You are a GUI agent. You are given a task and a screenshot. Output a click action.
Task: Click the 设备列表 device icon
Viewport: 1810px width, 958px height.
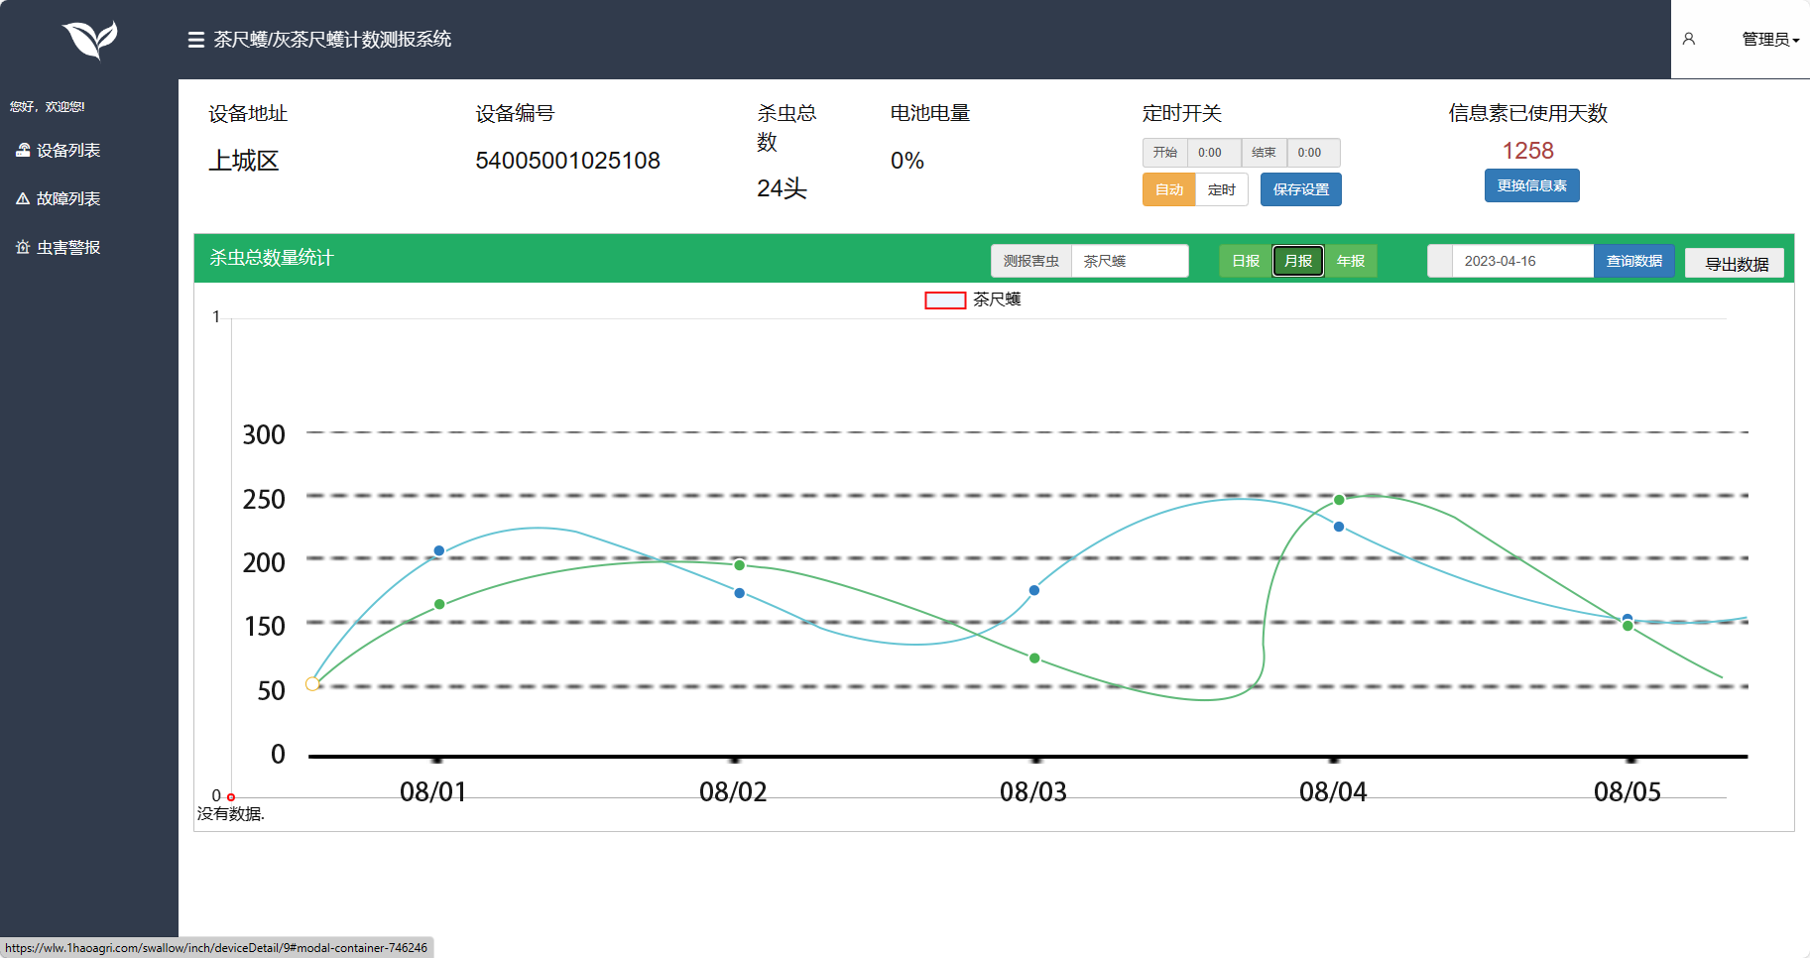23,151
